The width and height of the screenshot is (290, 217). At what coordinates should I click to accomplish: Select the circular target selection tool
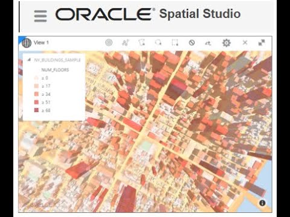(x=109, y=43)
